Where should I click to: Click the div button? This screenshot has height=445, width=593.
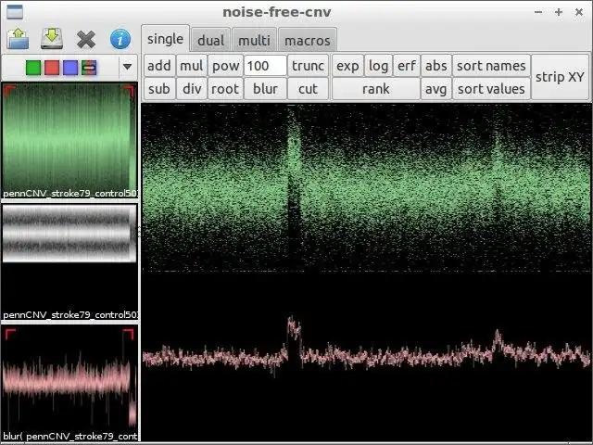point(192,89)
